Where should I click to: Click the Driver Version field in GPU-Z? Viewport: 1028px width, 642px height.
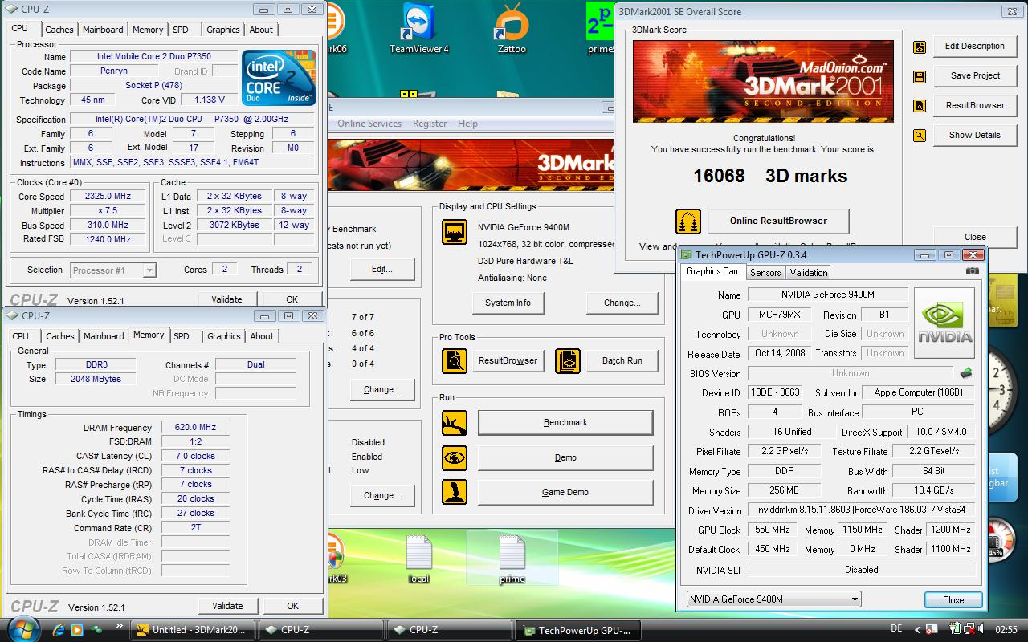(861, 510)
